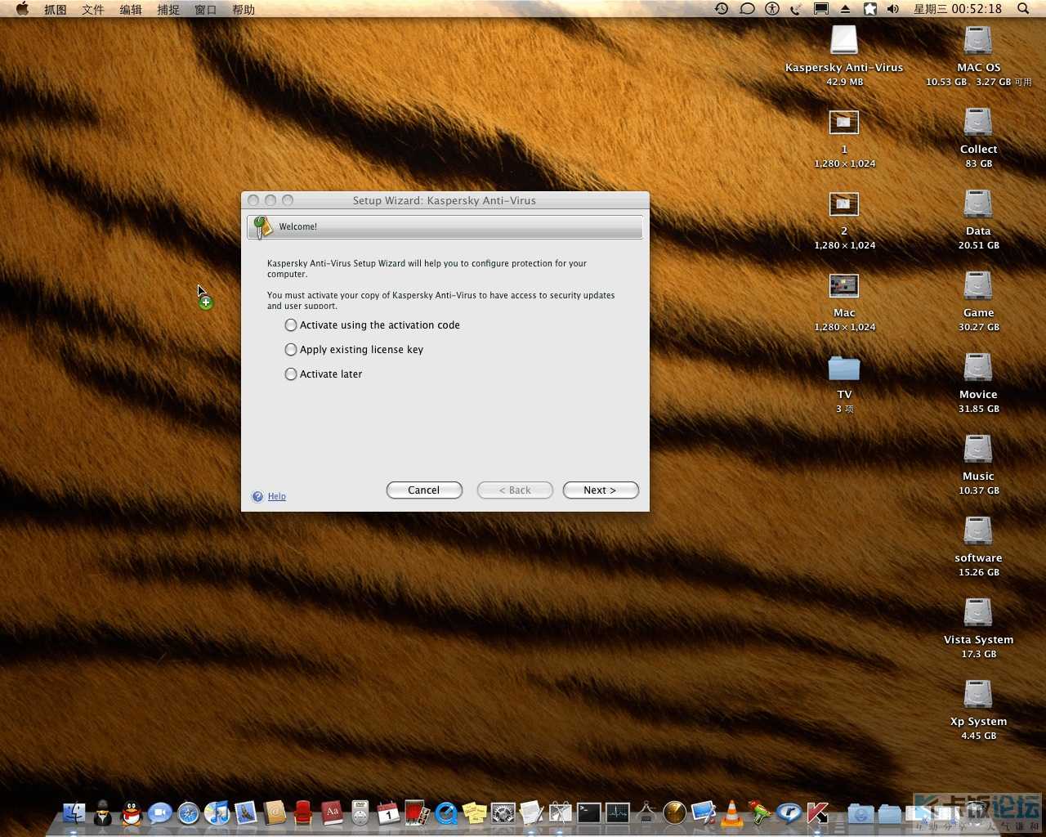1046x837 pixels.
Task: Select the Movice drive icon
Action: pyautogui.click(x=978, y=368)
